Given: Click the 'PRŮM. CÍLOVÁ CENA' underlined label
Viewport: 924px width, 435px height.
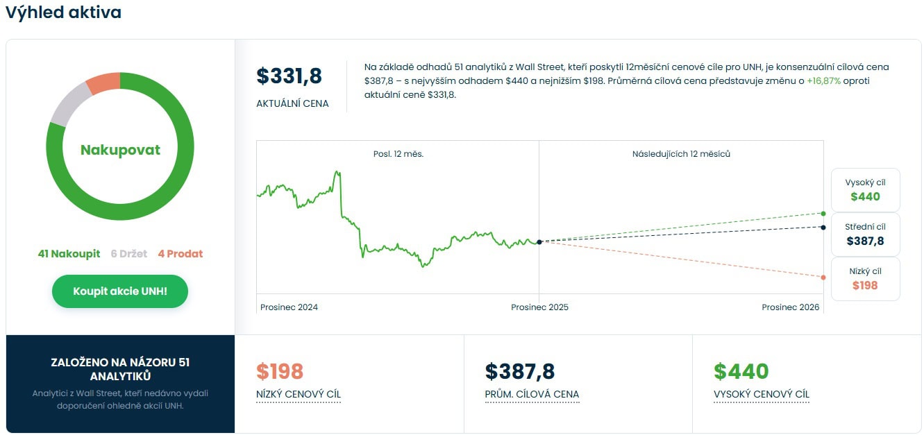Looking at the screenshot, I should 532,395.
